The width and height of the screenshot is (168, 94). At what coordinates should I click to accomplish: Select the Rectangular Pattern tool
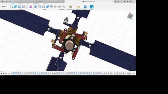point(27,7)
